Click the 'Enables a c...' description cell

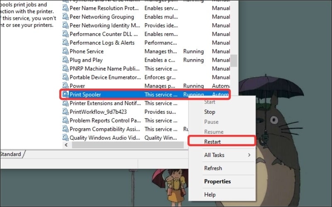click(160, 60)
